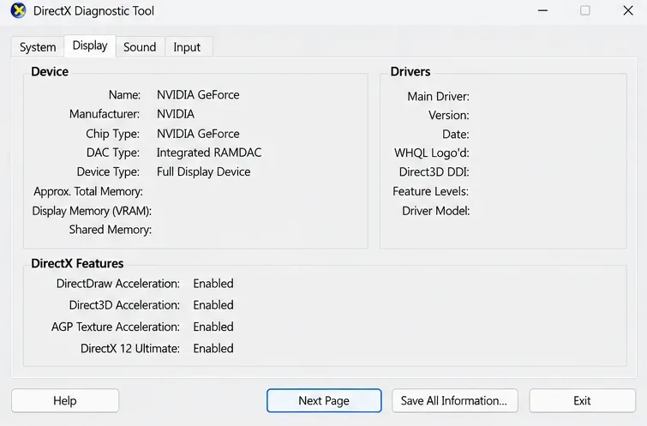Image resolution: width=647 pixels, height=426 pixels.
Task: Minimize the DirectX Diagnostic Tool window
Action: point(543,10)
